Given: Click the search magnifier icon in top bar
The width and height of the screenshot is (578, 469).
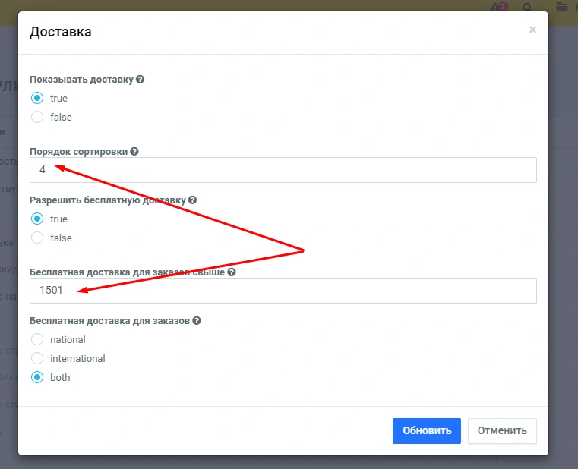Looking at the screenshot, I should tap(528, 8).
